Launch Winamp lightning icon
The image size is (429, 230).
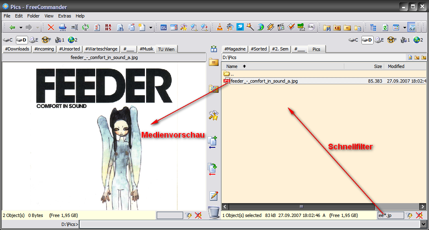[x=271, y=27]
